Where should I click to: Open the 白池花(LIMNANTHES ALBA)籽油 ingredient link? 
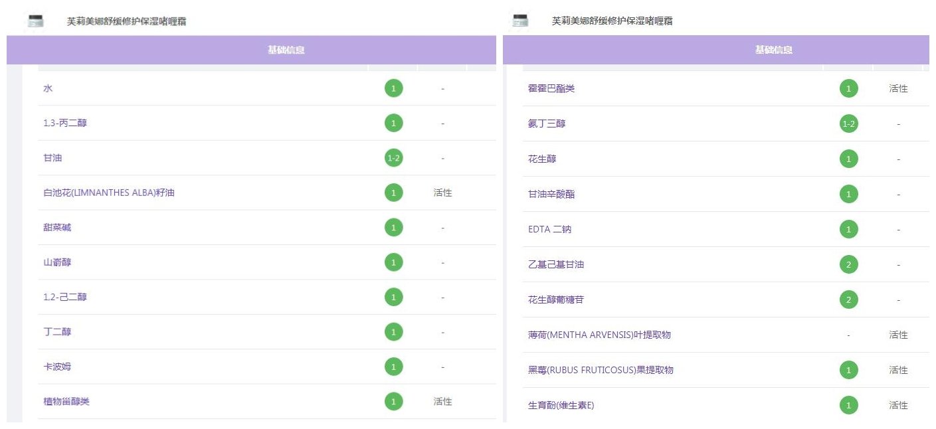(109, 193)
